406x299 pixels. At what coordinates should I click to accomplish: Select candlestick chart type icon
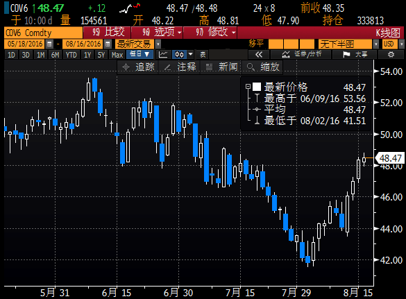click(x=179, y=55)
